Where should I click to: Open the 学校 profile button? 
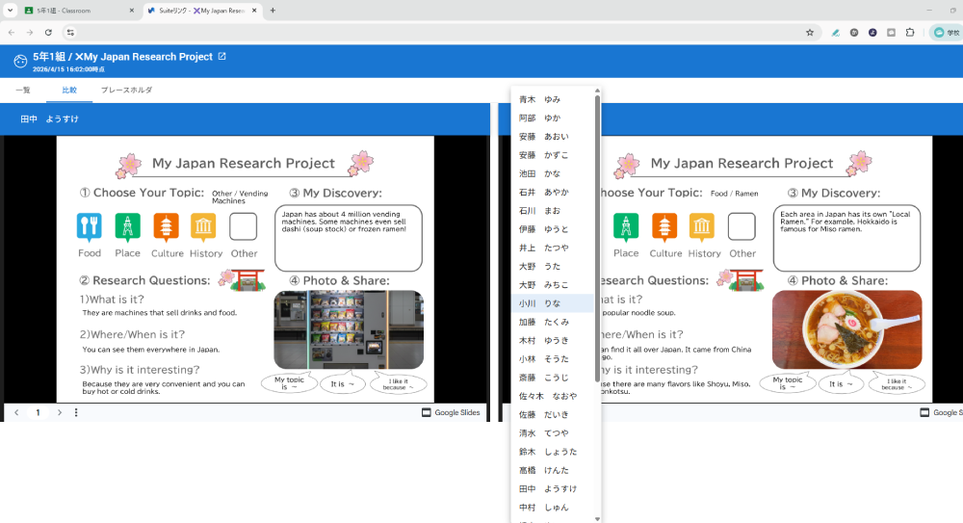click(x=947, y=32)
